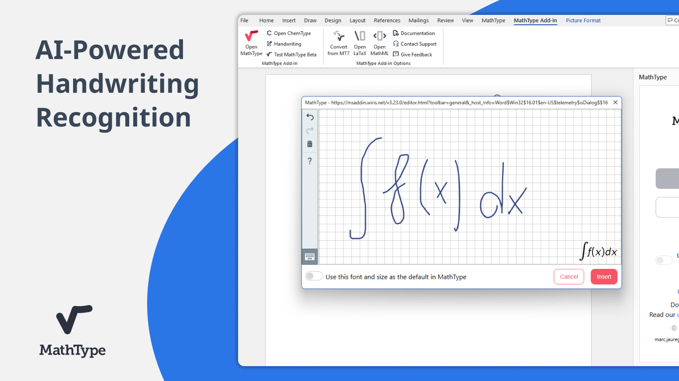
Task: Toggle the switch in MathType side panel
Action: pyautogui.click(x=664, y=260)
